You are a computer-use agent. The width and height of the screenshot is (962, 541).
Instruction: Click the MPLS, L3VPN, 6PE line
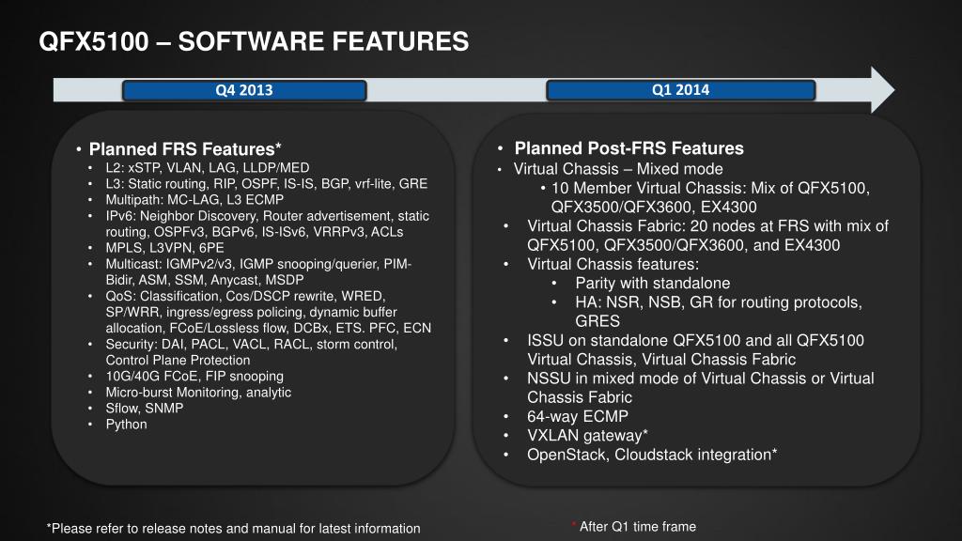point(164,248)
